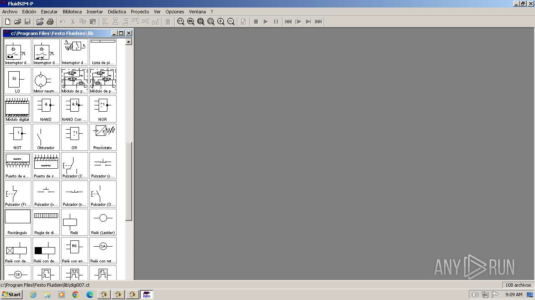Image resolution: width=535 pixels, height=300 pixels.
Task: Open the Biblioteca menu
Action: coord(72,12)
